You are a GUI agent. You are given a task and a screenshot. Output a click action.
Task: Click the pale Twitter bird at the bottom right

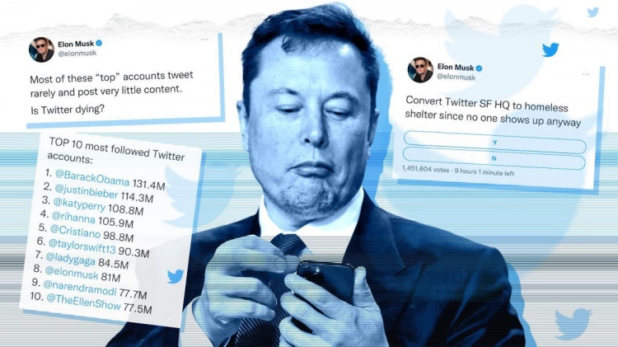573,323
